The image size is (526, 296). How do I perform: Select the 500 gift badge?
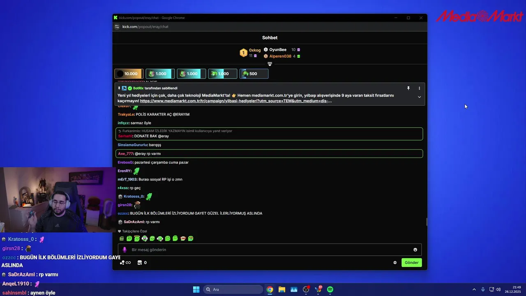tap(254, 74)
